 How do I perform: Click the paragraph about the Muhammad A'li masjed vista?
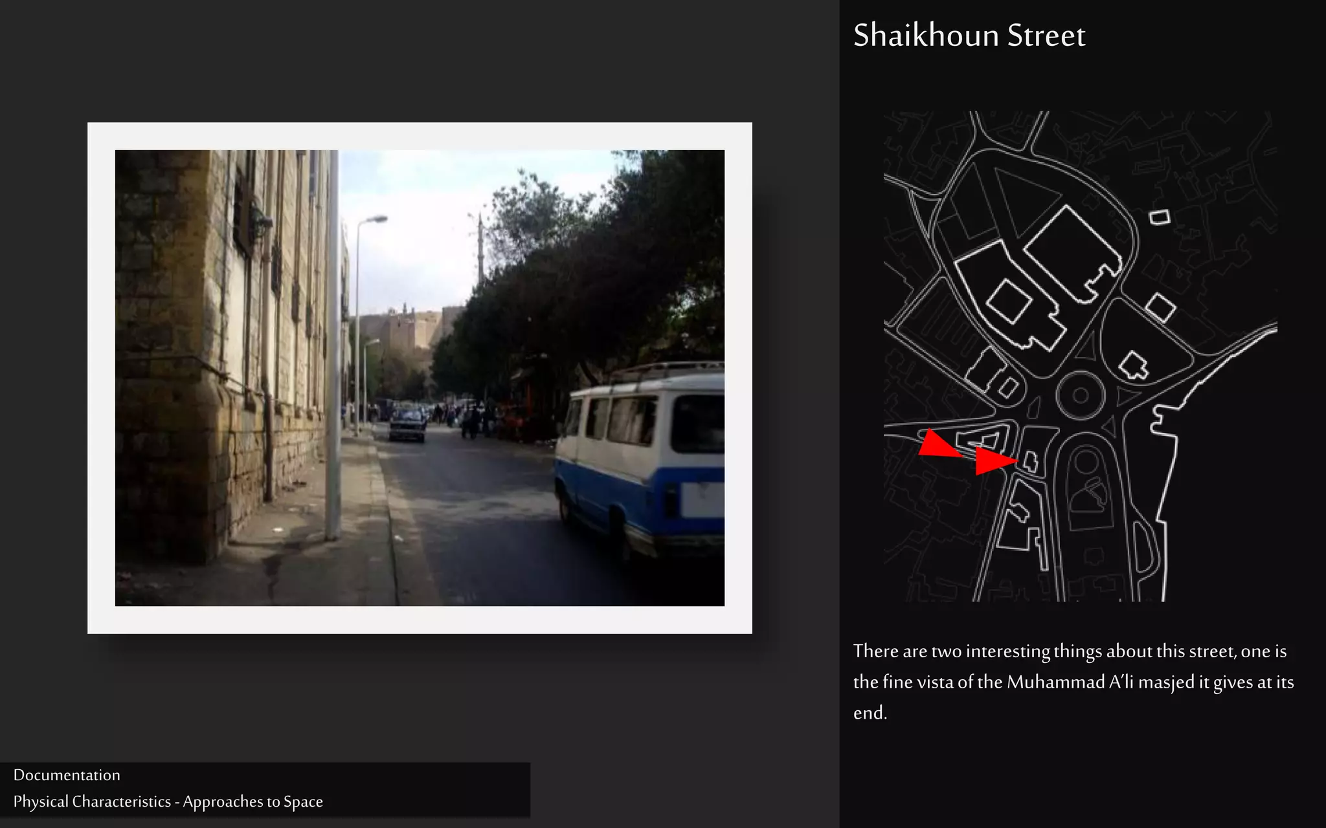coord(1073,682)
